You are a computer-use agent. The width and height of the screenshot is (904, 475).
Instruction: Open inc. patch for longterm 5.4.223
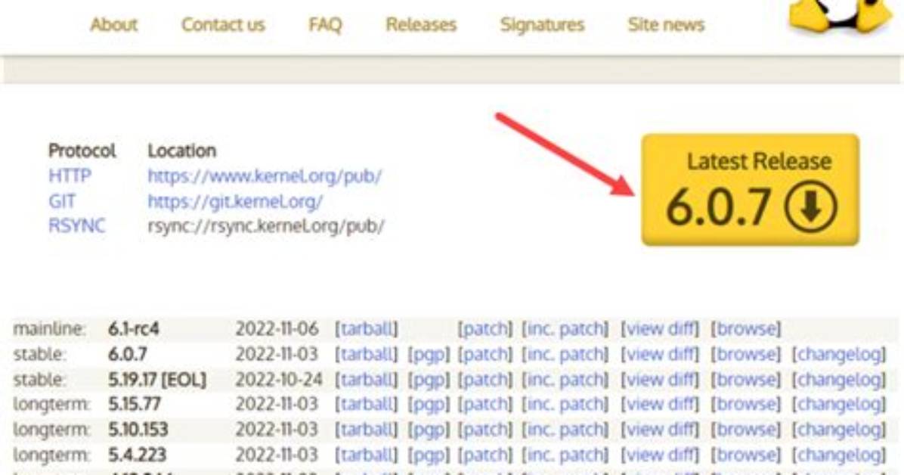[x=565, y=455]
